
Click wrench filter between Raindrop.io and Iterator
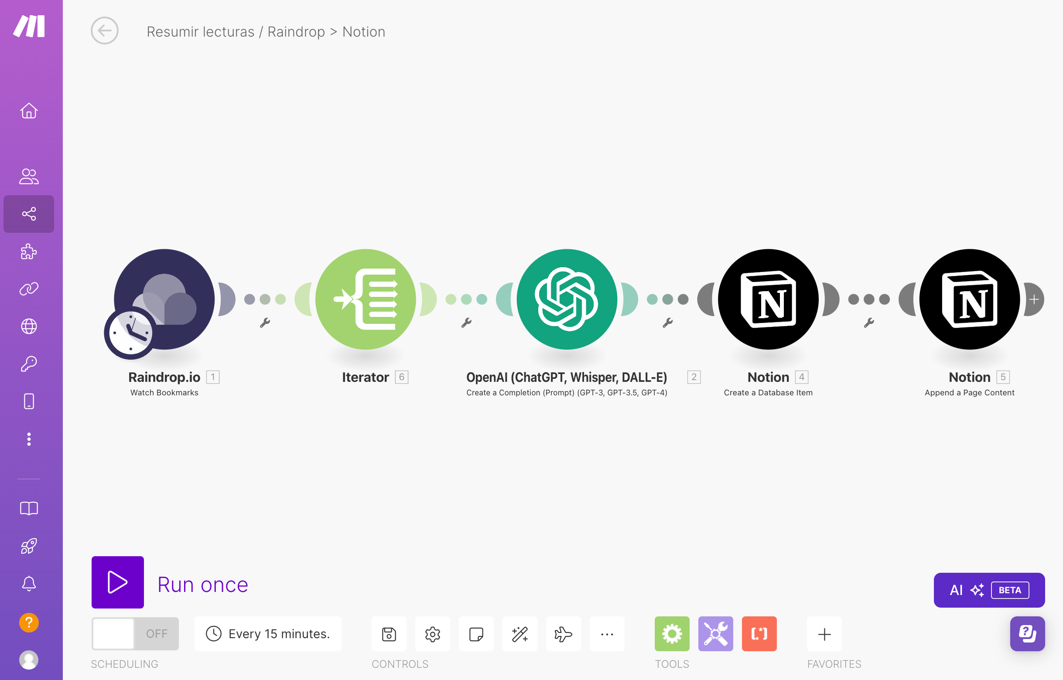coord(265,323)
